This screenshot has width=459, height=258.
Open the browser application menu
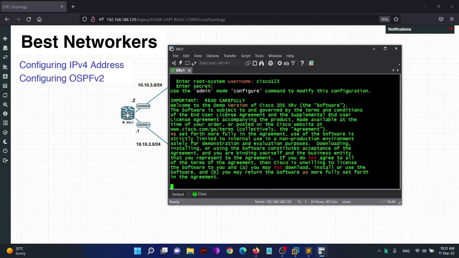(x=452, y=19)
